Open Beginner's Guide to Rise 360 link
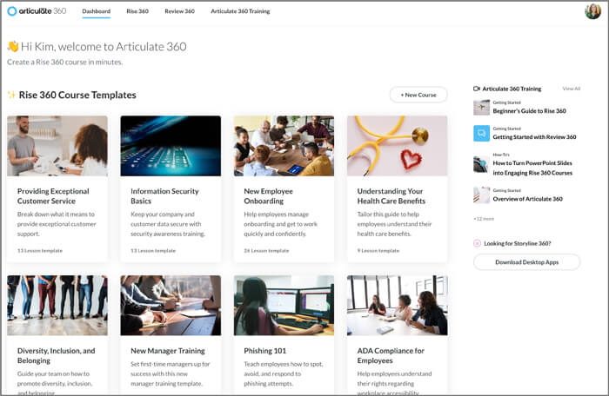The width and height of the screenshot is (609, 396). point(529,111)
